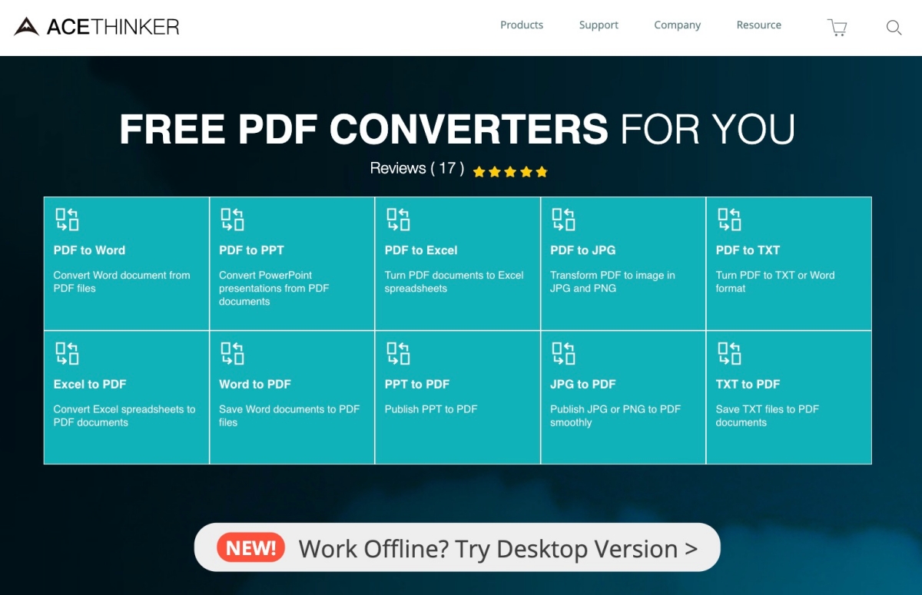This screenshot has height=595, width=922.
Task: Click the red NEW! badge
Action: click(250, 548)
